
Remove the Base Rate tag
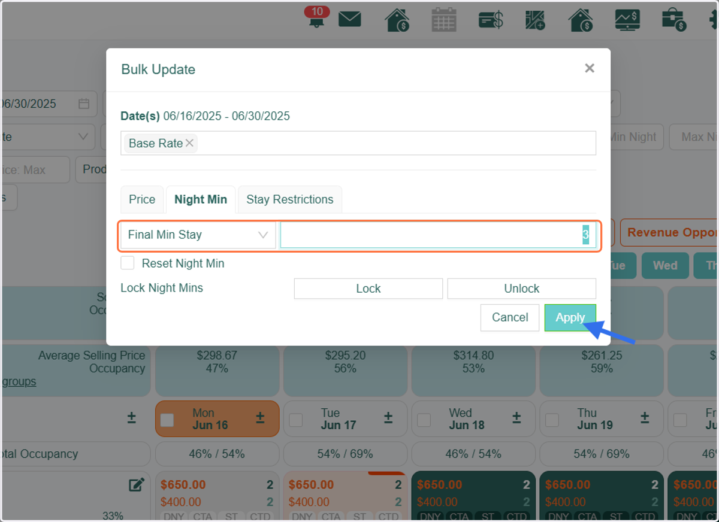click(189, 143)
